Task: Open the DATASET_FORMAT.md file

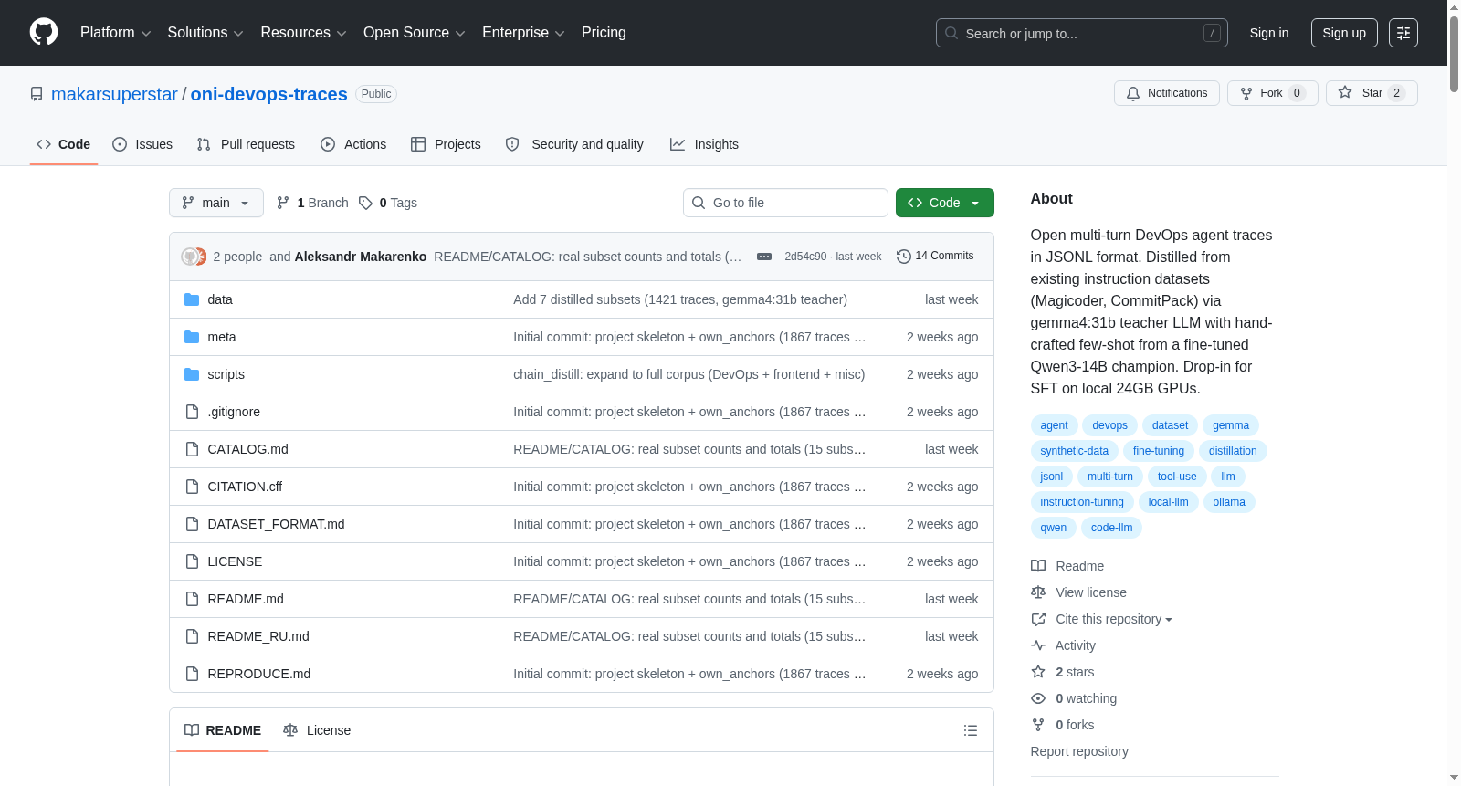Action: [276, 524]
